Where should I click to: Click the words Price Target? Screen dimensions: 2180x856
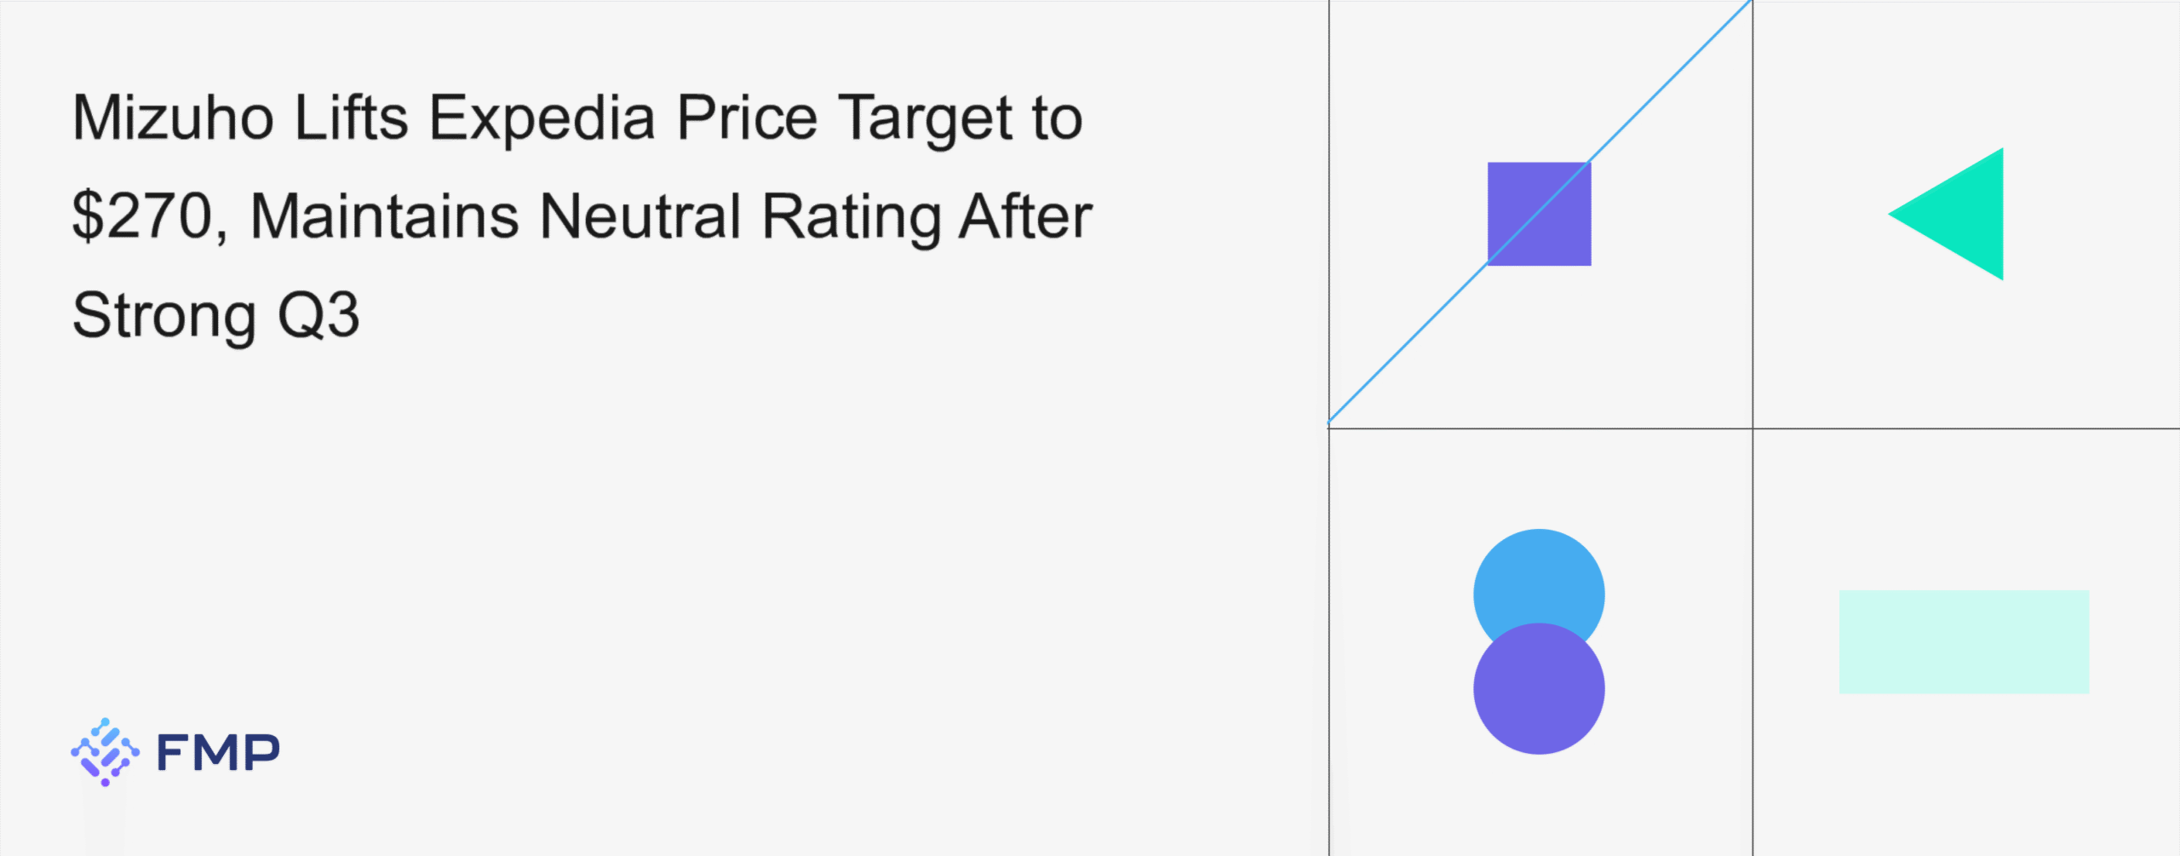[845, 118]
